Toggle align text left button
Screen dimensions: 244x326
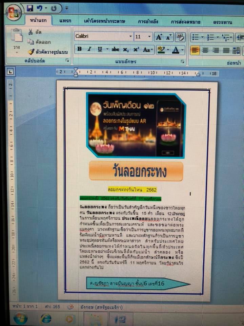click(x=195, y=50)
